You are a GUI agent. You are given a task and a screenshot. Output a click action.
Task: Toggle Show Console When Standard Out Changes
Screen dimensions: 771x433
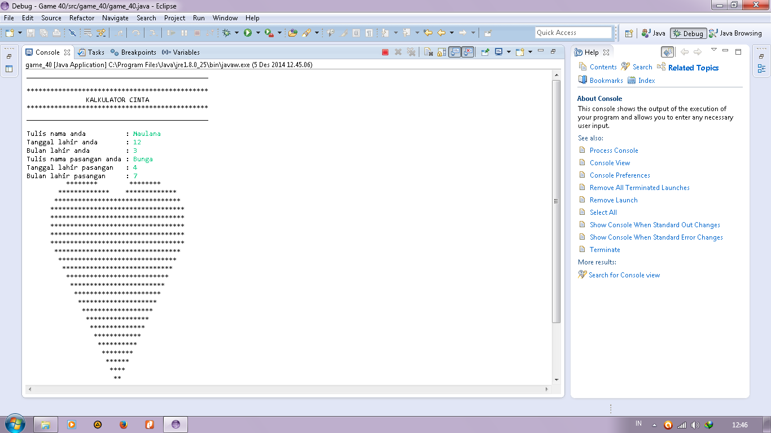[x=454, y=52]
